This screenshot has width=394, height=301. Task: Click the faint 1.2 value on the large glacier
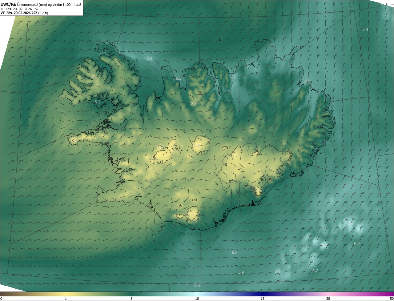point(235,156)
